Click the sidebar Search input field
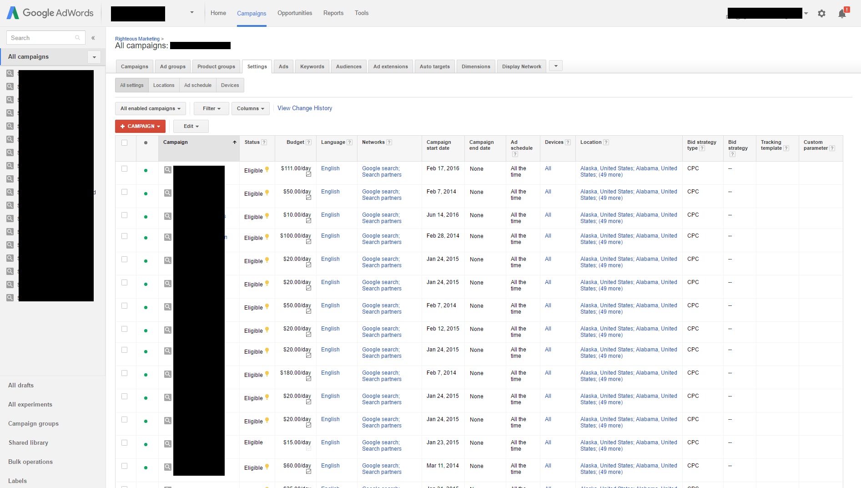The height and width of the screenshot is (488, 861). click(41, 38)
